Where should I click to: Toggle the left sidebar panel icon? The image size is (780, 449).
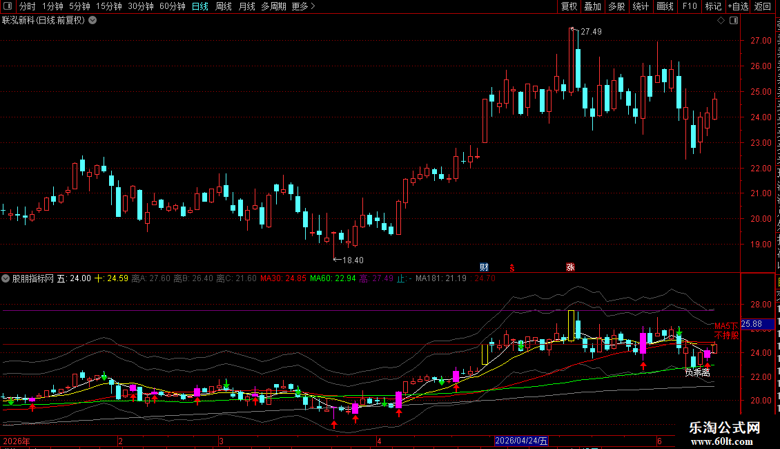(8, 6)
